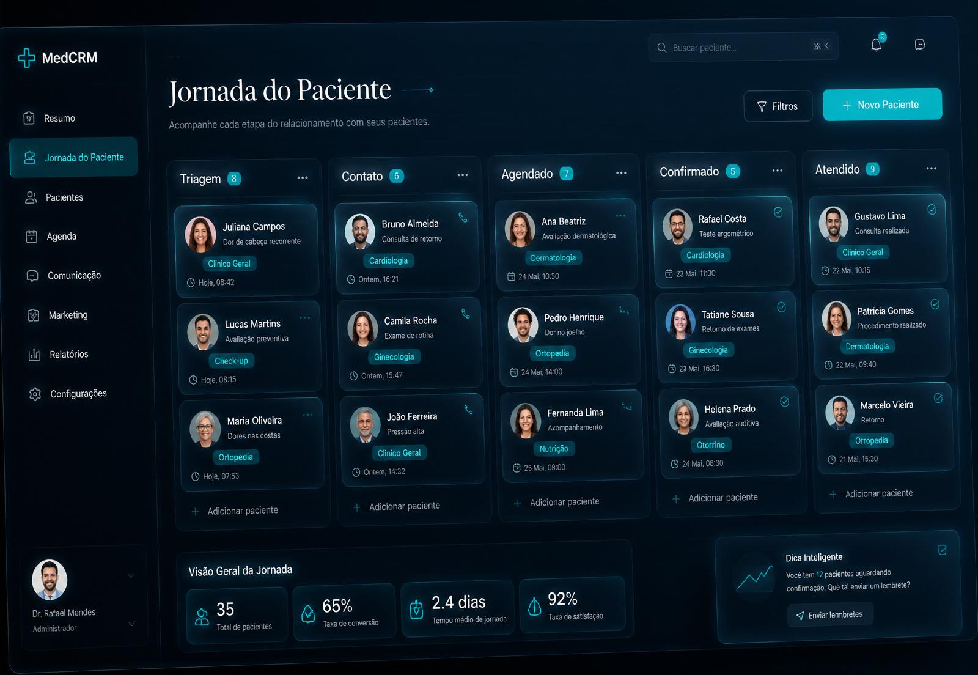Toggle the check mark on Rafael Costa card
This screenshot has height=675, width=978.
coord(778,212)
